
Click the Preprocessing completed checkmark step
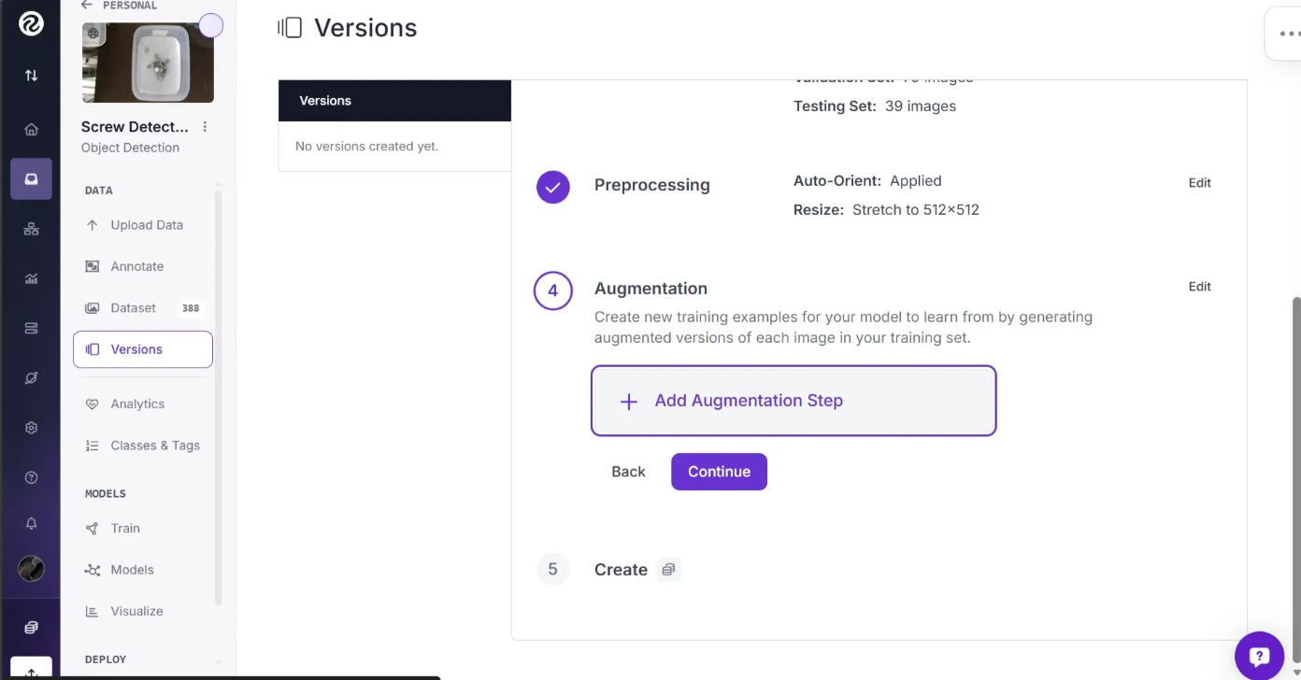552,186
